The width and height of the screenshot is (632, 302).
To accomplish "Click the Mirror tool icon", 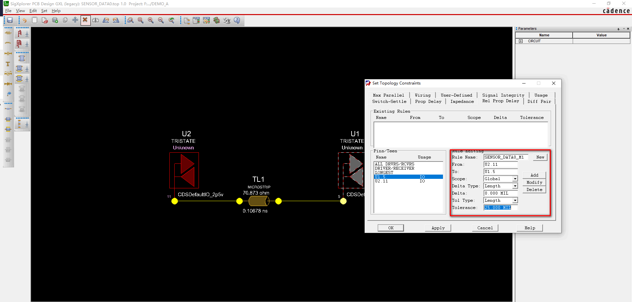I will (95, 20).
